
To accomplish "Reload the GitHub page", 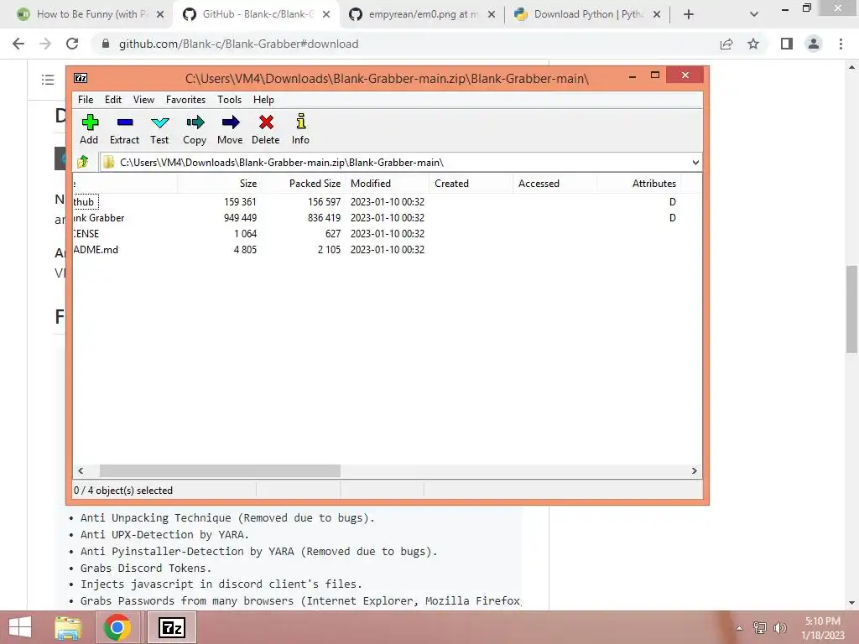I will click(x=72, y=44).
